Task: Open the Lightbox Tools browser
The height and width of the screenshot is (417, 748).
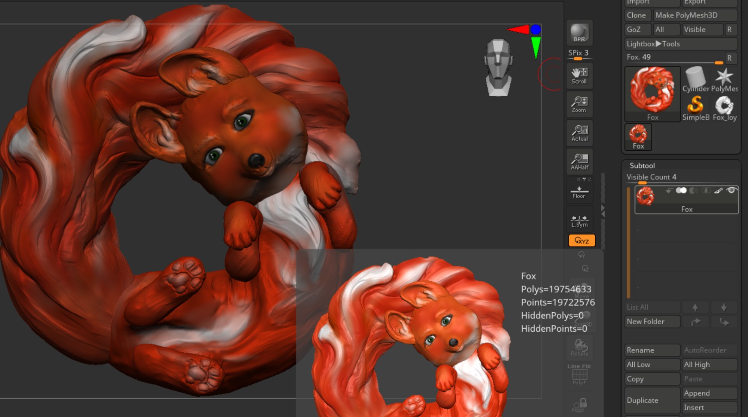Action: tap(681, 44)
